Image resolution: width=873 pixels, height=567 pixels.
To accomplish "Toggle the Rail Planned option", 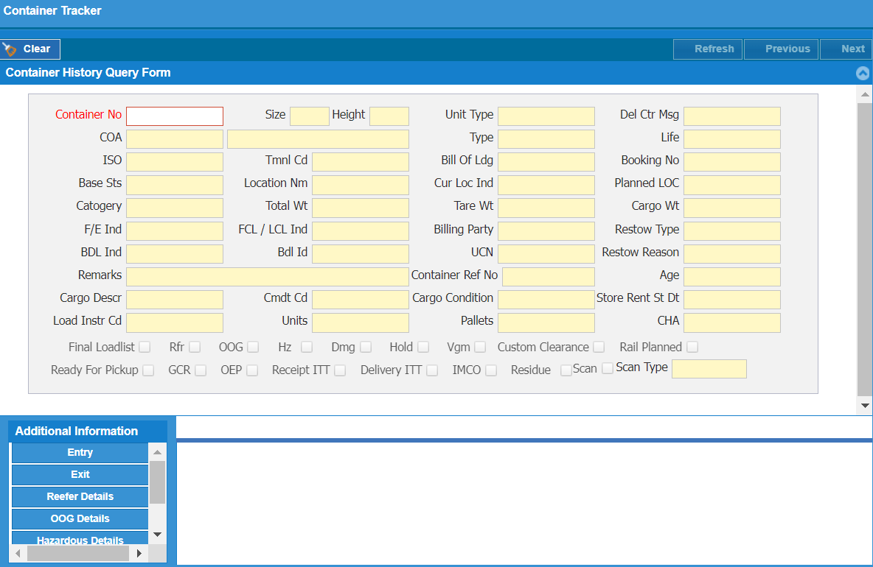I will tap(692, 346).
